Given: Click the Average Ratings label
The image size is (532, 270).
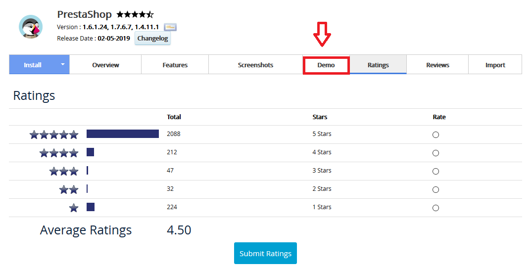Looking at the screenshot, I should (86, 230).
